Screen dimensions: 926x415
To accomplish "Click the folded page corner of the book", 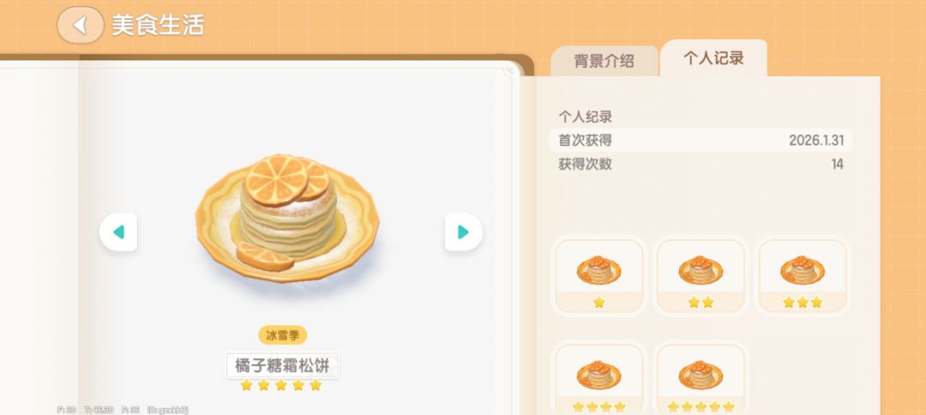I will pos(509,71).
